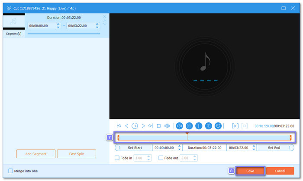Image resolution: width=303 pixels, height=181 pixels.
Task: Click the Fast Split button
Action: coord(77,154)
